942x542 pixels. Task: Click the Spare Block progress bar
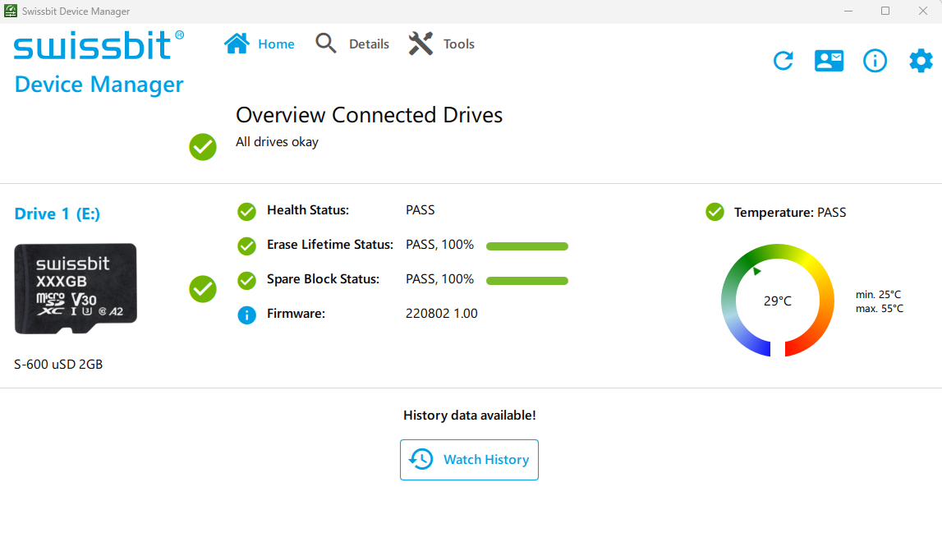526,281
